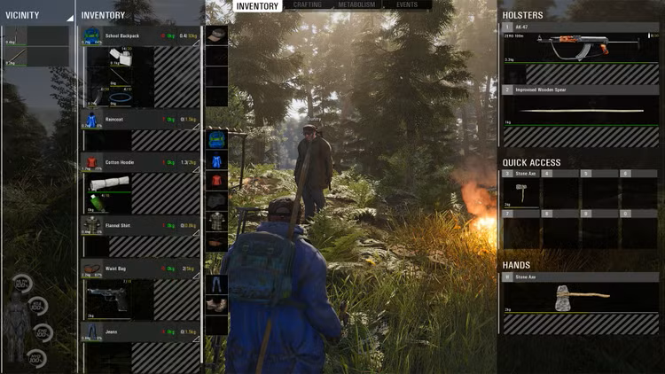This screenshot has width=665, height=374.
Task: Click the Improvised Wooden Spear in holsters
Action: coord(581,110)
